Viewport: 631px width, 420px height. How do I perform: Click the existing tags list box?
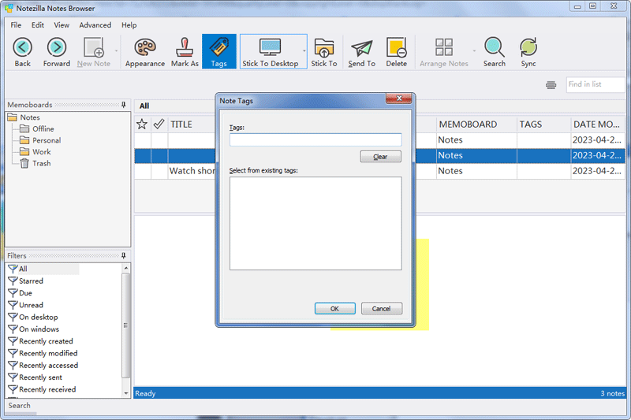tap(315, 224)
